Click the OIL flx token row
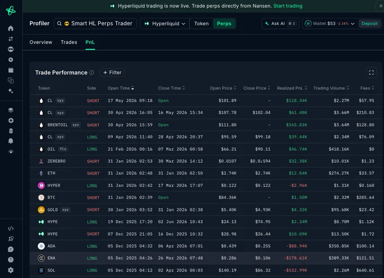The height and width of the screenshot is (278, 384). point(53,149)
